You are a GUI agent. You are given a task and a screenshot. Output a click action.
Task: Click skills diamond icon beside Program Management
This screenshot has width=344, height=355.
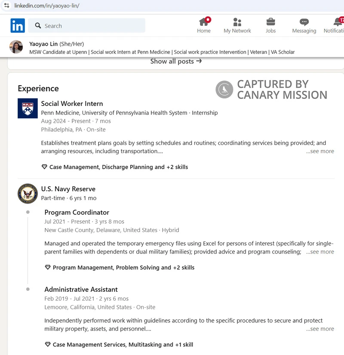(48, 267)
